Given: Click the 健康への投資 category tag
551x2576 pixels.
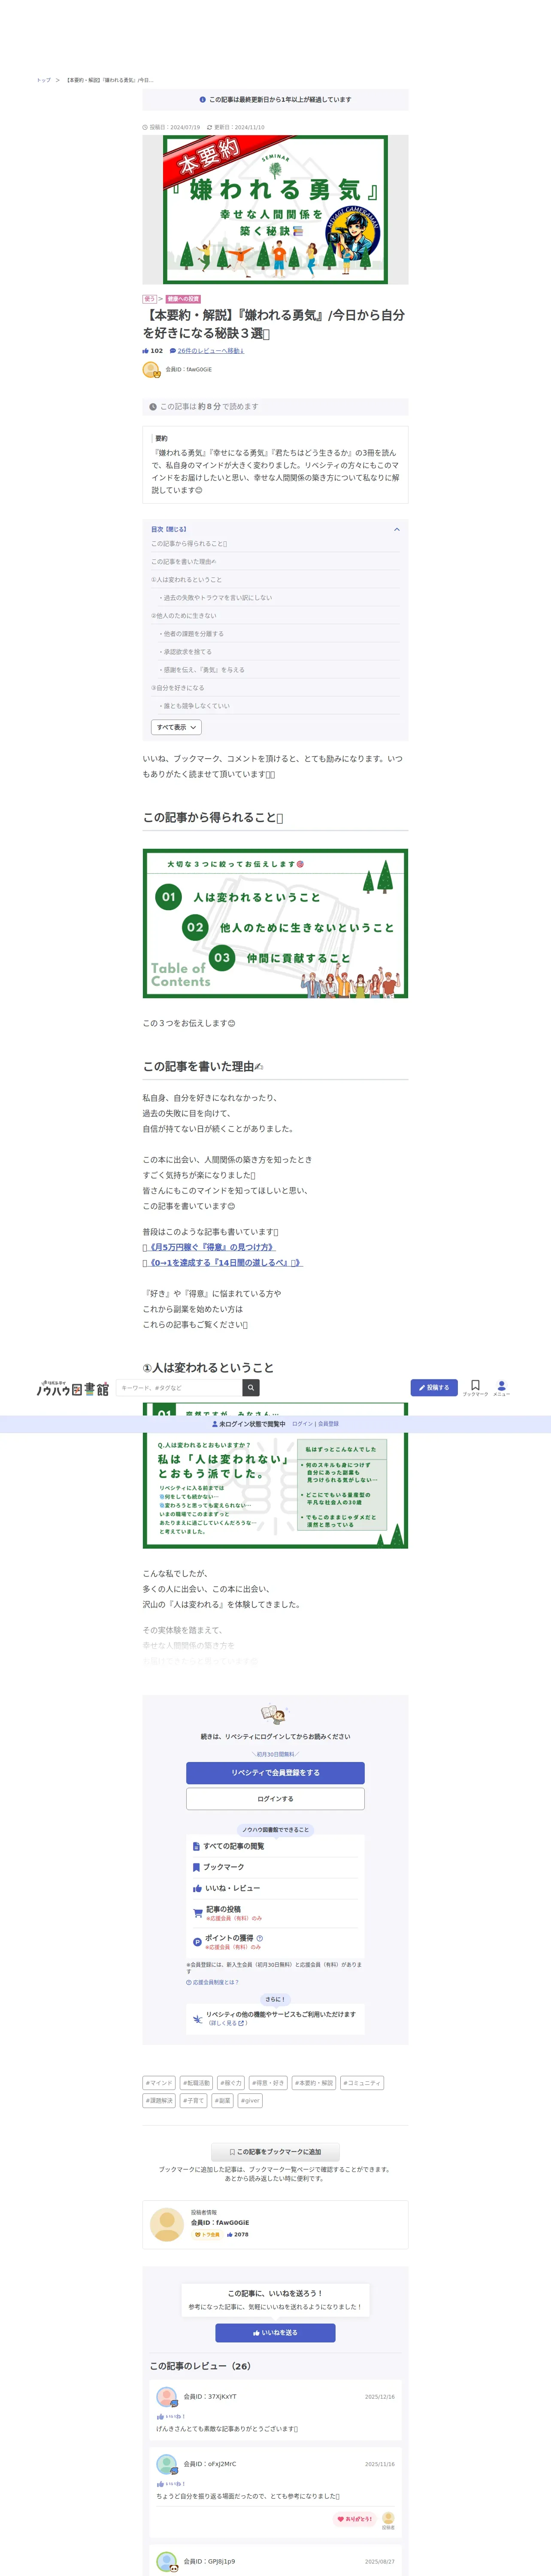Looking at the screenshot, I should click(x=183, y=299).
